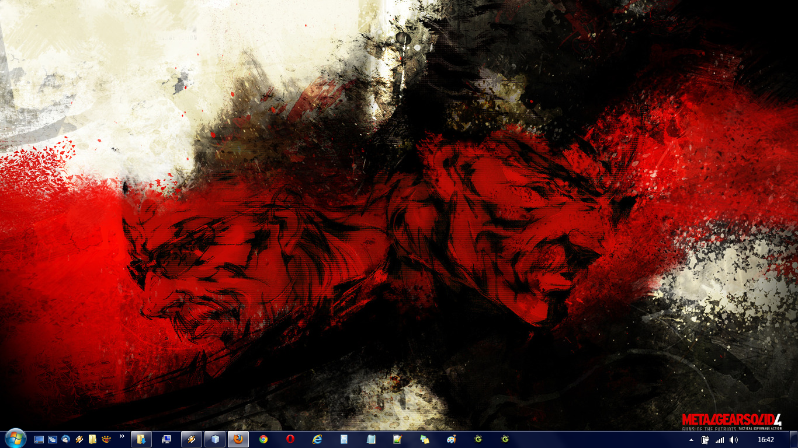The image size is (798, 448).
Task: Click the battery power plug tray icon
Action: click(x=706, y=440)
